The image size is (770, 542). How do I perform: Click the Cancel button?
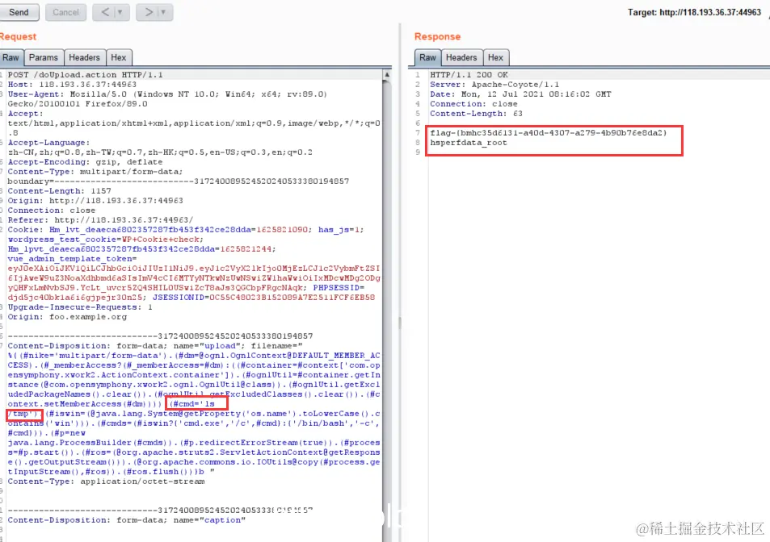point(65,12)
